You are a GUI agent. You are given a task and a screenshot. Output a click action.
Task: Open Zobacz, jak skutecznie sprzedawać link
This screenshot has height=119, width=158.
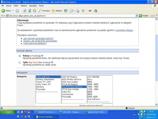tap(40, 41)
